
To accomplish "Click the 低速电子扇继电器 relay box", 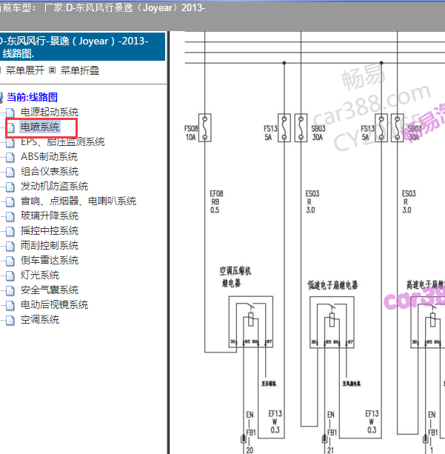I will (332, 322).
